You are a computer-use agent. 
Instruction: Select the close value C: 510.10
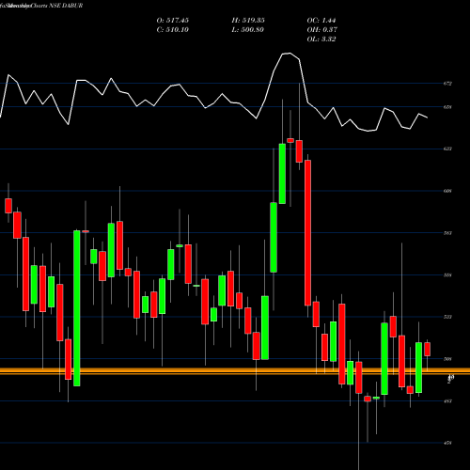(173, 30)
